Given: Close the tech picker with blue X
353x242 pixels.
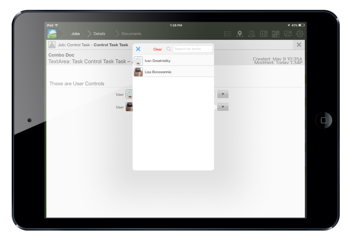Looking at the screenshot, I should (x=138, y=49).
